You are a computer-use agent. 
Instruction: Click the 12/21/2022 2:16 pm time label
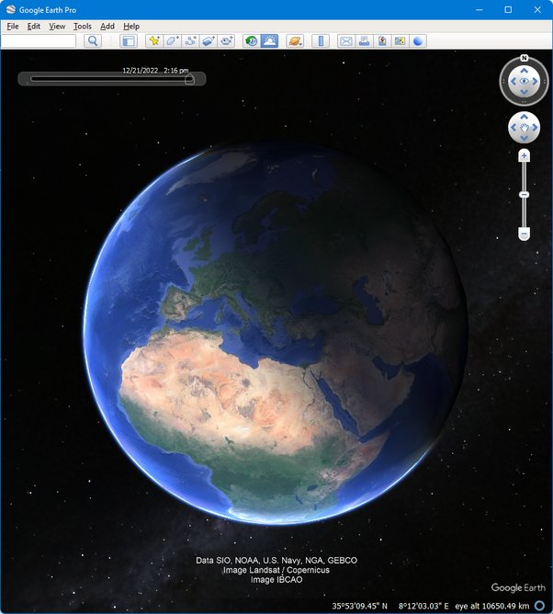coord(155,71)
